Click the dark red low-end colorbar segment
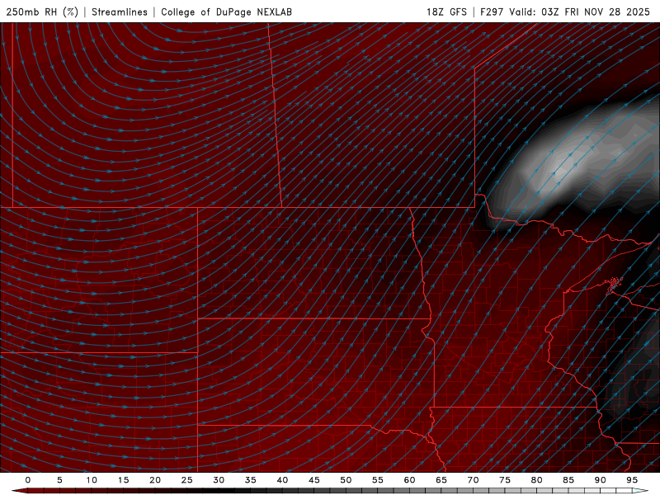Screen dimensions: 660x495 (35, 491)
